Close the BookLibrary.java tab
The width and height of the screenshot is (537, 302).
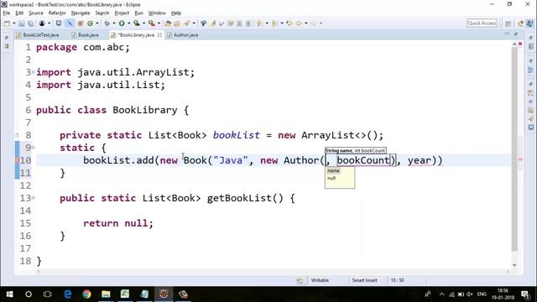(159, 35)
